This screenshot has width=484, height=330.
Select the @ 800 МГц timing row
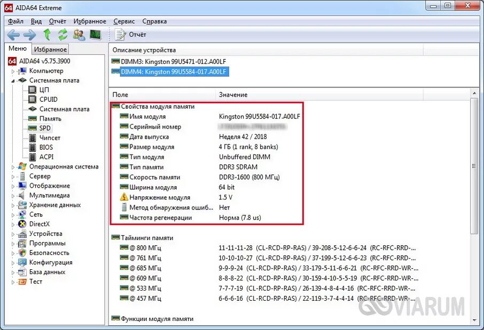[267, 248]
